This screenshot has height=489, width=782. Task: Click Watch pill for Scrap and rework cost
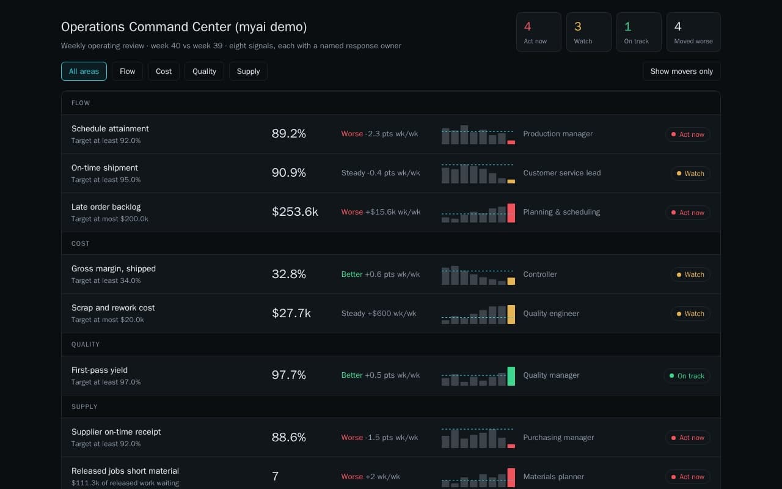[x=690, y=314]
